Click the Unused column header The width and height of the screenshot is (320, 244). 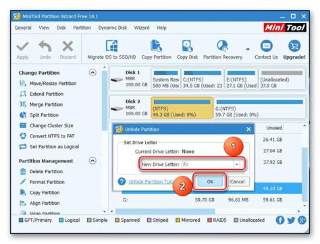tap(274, 128)
